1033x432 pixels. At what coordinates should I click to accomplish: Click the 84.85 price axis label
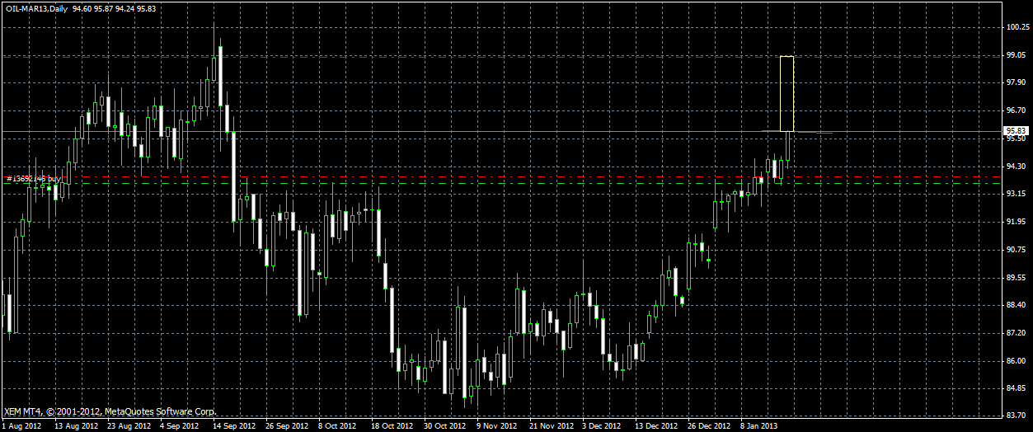[1016, 388]
